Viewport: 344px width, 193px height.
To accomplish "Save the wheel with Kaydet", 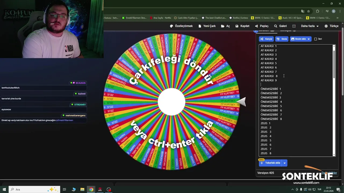I will (x=242, y=26).
